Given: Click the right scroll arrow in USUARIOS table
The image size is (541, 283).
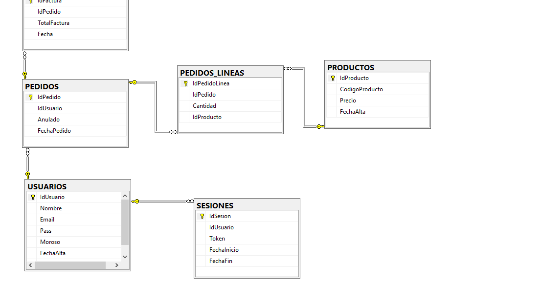Looking at the screenshot, I should tap(117, 265).
